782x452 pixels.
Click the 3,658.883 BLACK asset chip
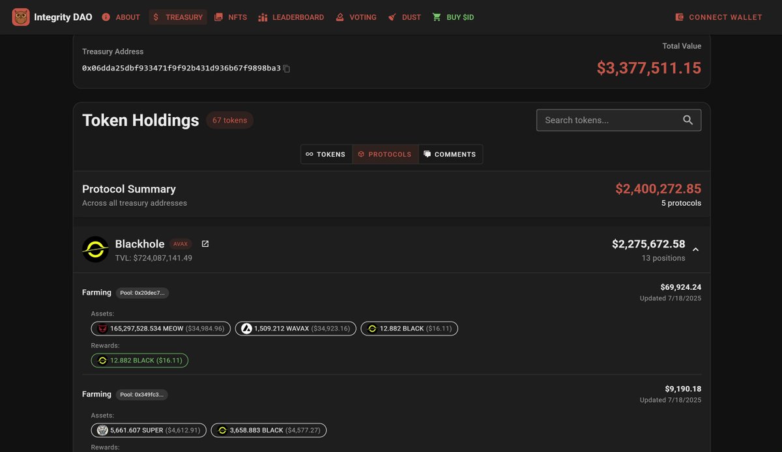coord(269,430)
